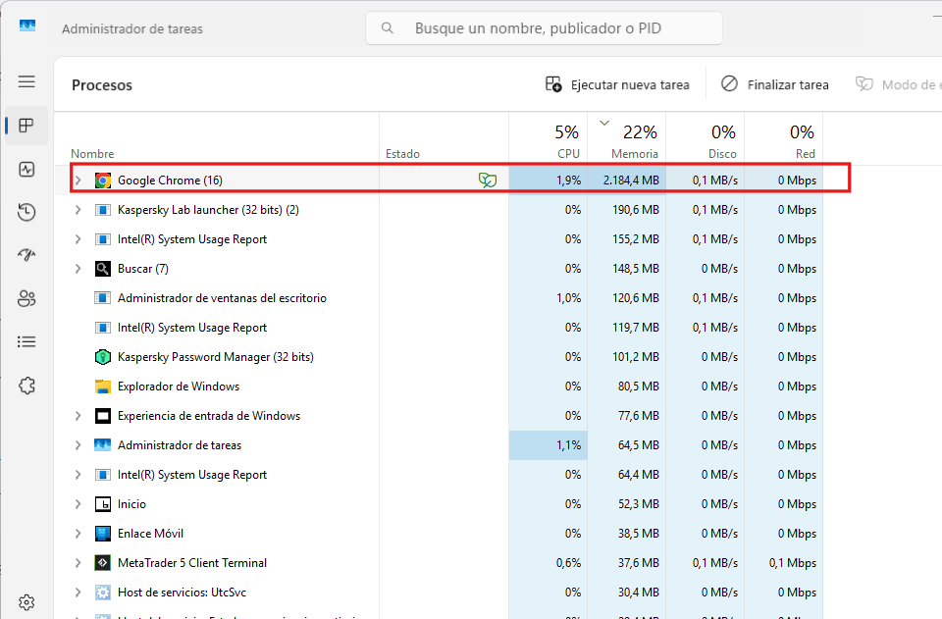
Task: Click the Experiencia de entrada de Windows icon
Action: coord(103,416)
